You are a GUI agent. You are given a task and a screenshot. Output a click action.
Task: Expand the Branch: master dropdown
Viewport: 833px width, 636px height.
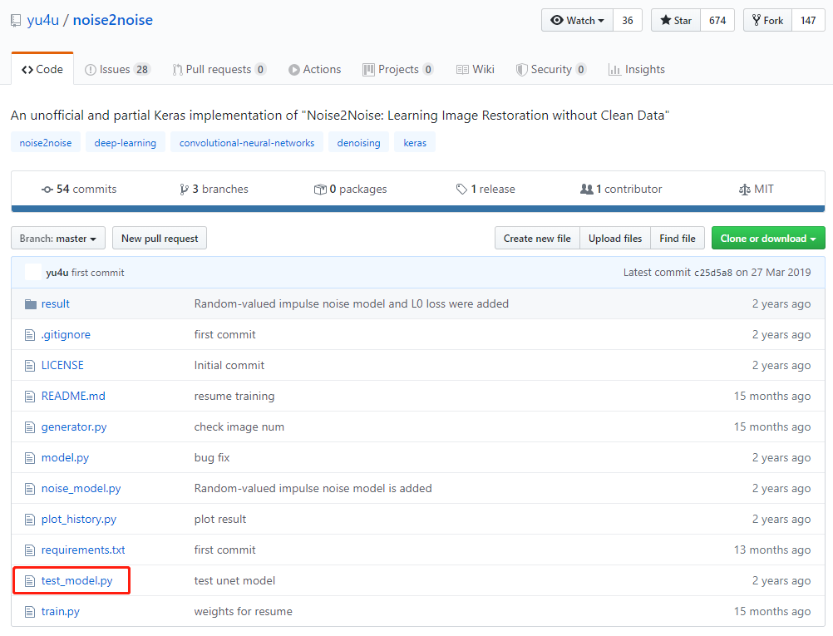(x=58, y=238)
